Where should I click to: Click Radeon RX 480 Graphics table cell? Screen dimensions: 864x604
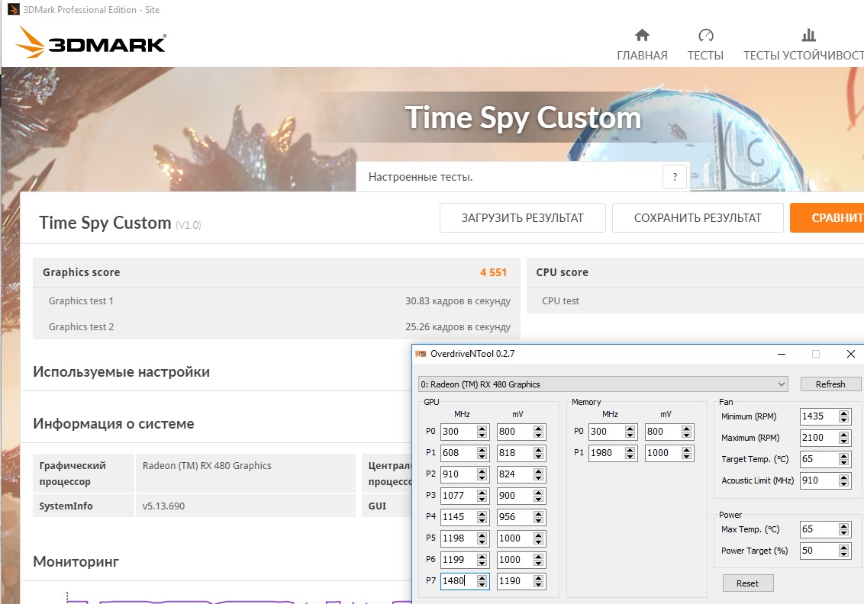[x=245, y=473]
